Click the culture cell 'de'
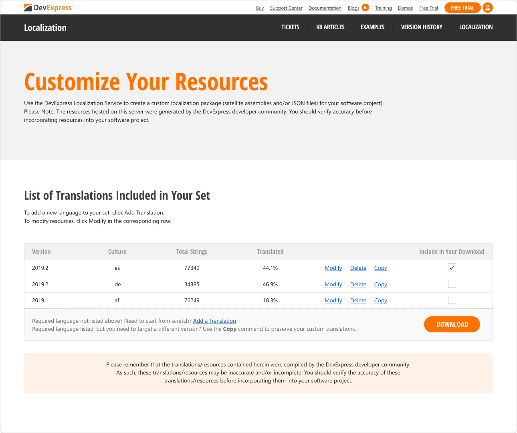 [117, 284]
